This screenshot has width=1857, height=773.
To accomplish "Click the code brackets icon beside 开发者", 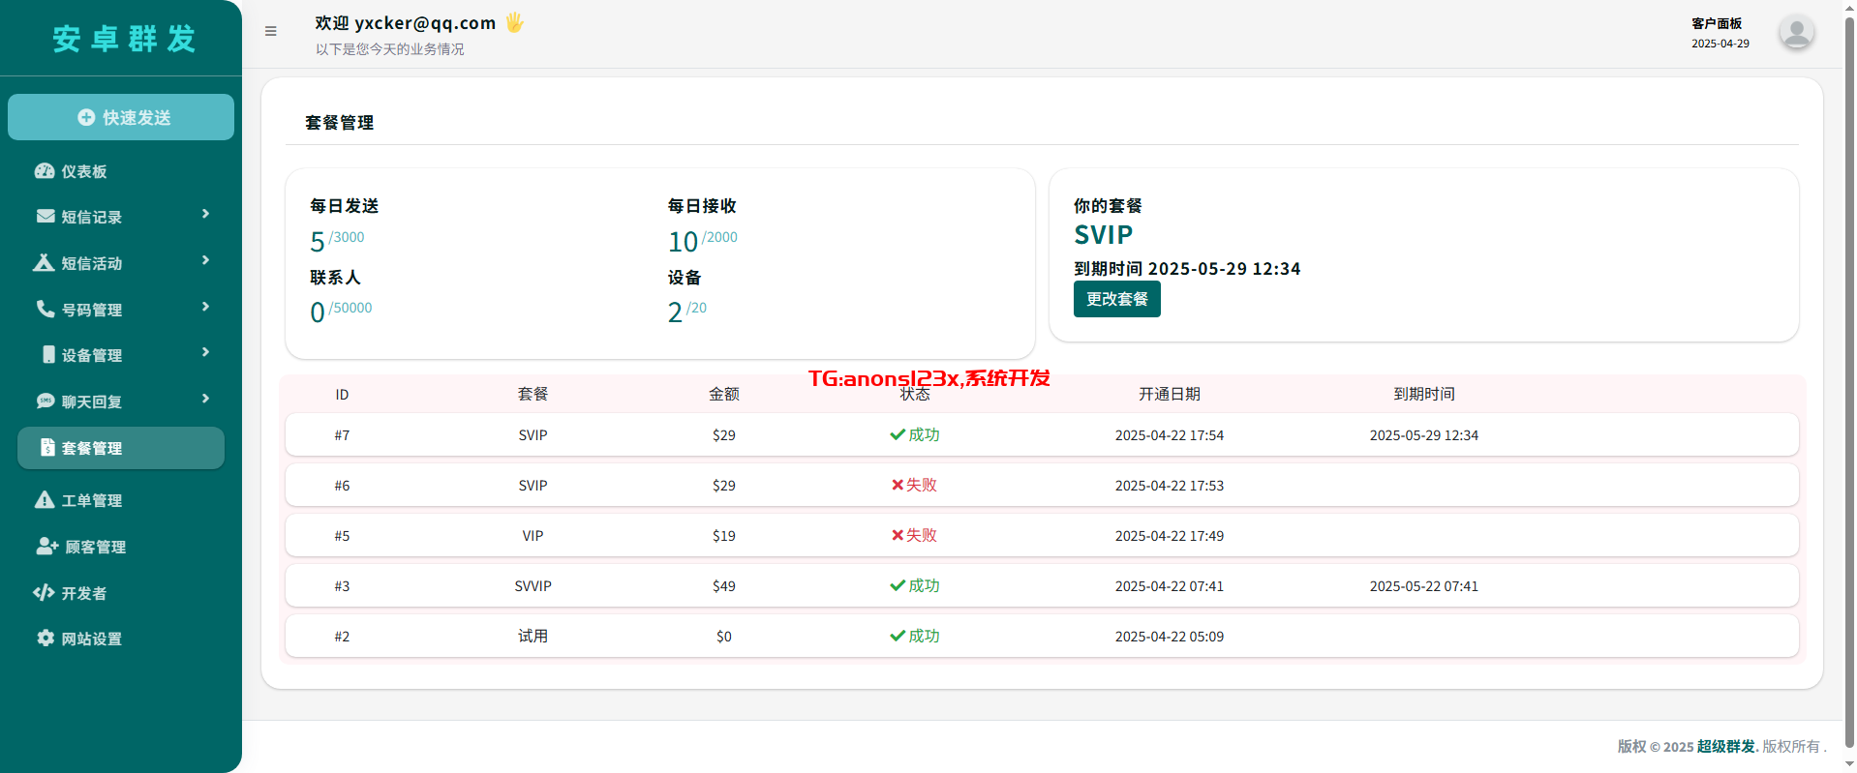I will pos(44,593).
